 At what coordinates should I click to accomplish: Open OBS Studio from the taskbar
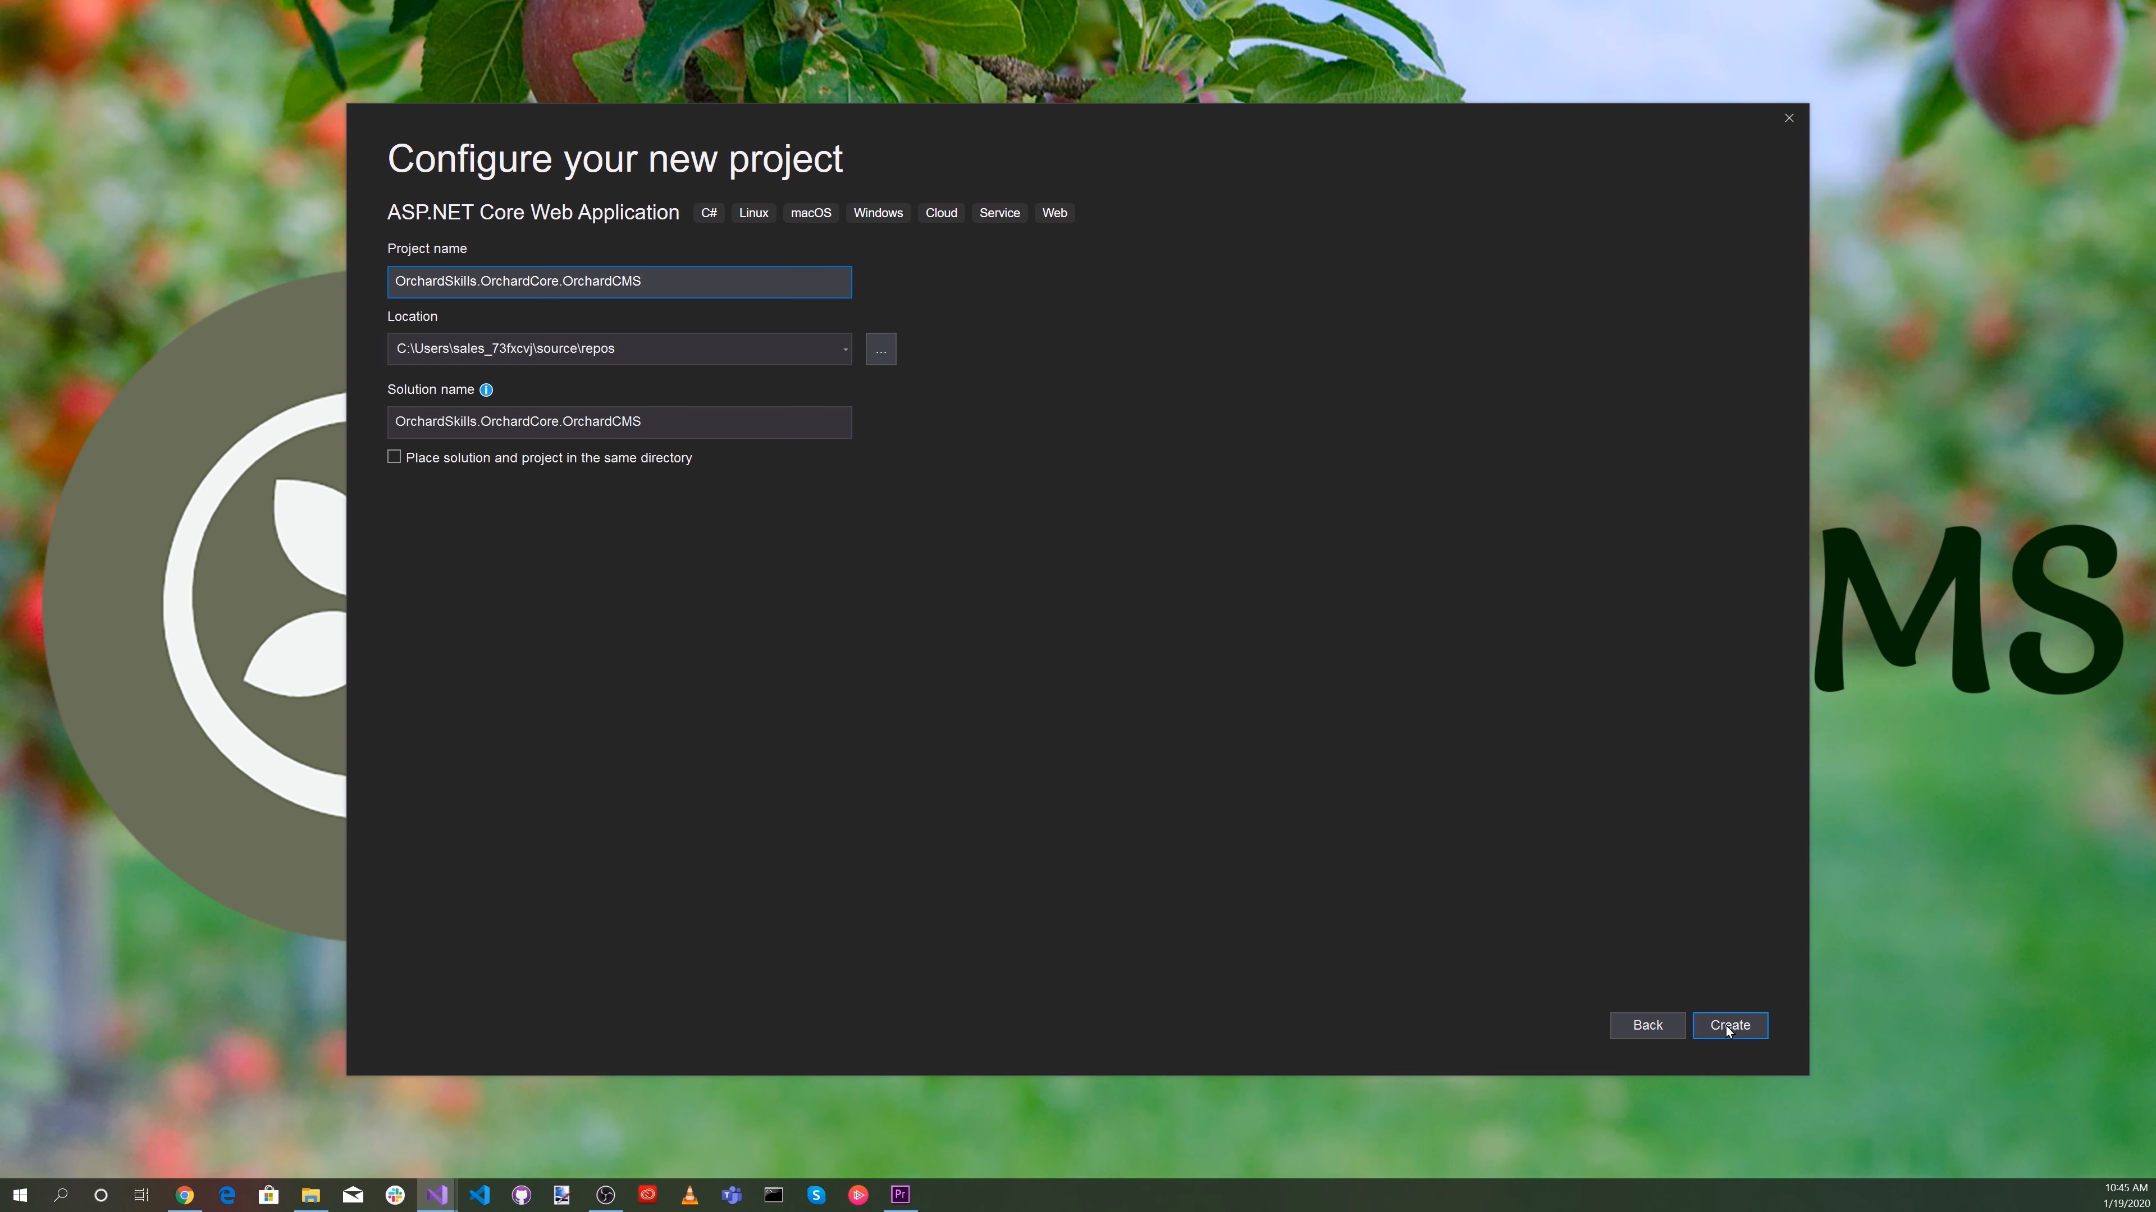605,1195
